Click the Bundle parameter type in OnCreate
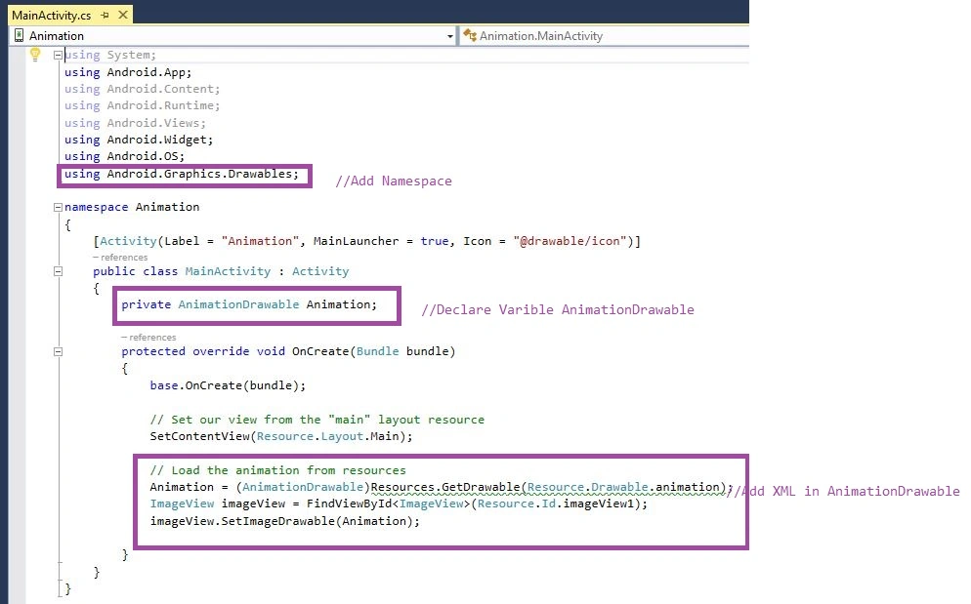This screenshot has height=604, width=971. pyautogui.click(x=377, y=351)
